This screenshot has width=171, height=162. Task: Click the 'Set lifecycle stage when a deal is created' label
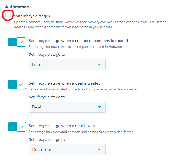point(65,83)
